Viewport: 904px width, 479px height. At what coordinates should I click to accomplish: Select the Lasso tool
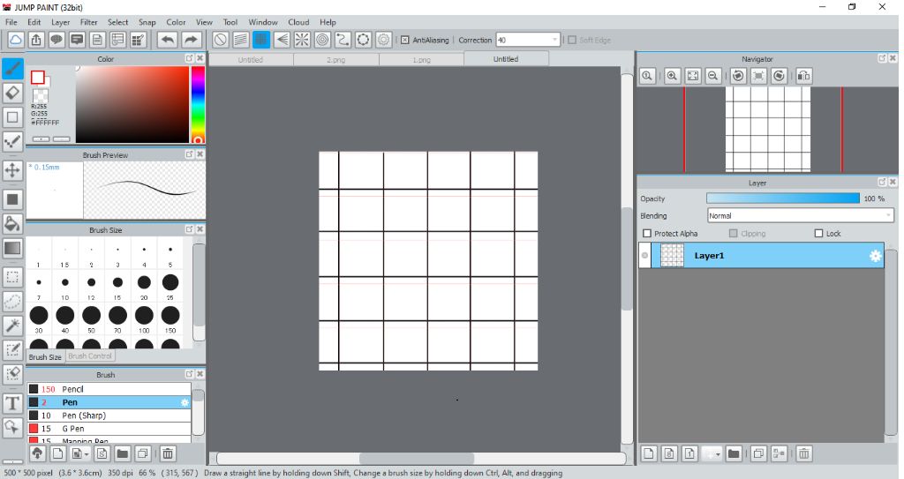(x=12, y=301)
